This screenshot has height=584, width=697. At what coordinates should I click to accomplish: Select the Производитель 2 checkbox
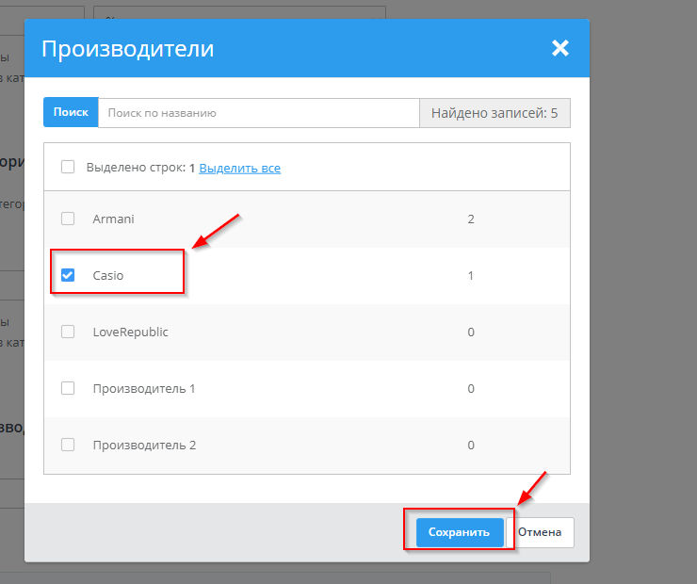coord(68,445)
